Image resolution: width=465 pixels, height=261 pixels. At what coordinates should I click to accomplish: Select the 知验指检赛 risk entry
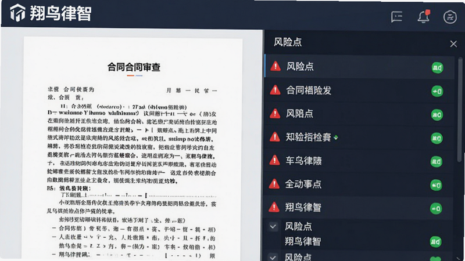coord(359,137)
